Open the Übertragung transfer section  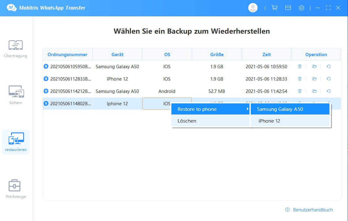click(15, 49)
